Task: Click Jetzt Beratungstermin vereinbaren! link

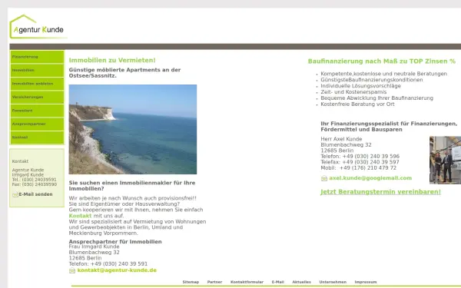Action: coord(380,192)
